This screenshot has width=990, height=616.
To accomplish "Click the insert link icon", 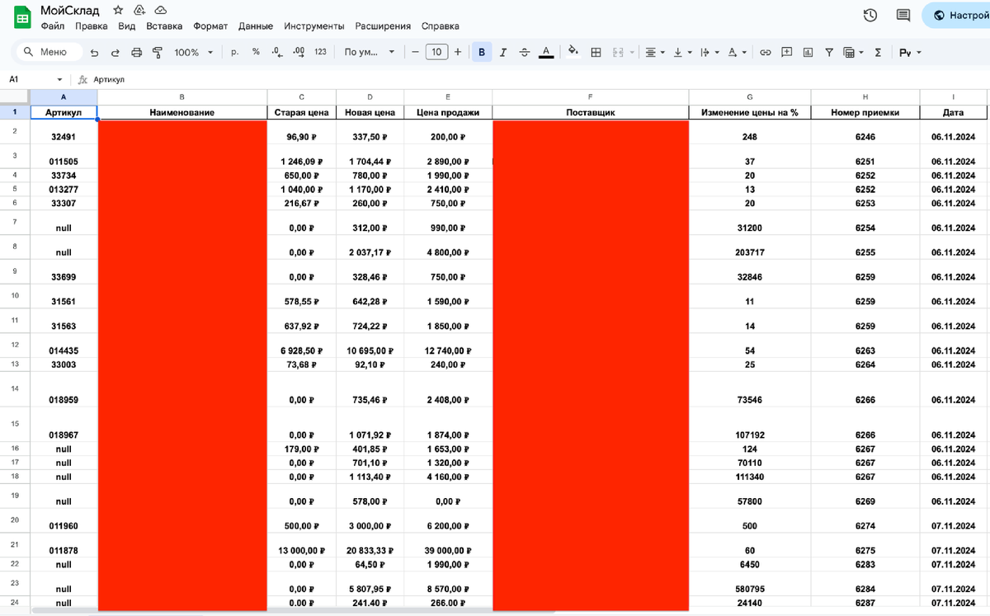I will (766, 52).
